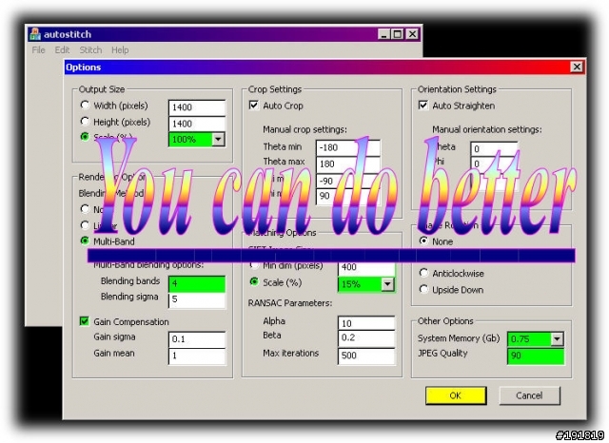Select the Width (pixels) radio button

coord(85,106)
